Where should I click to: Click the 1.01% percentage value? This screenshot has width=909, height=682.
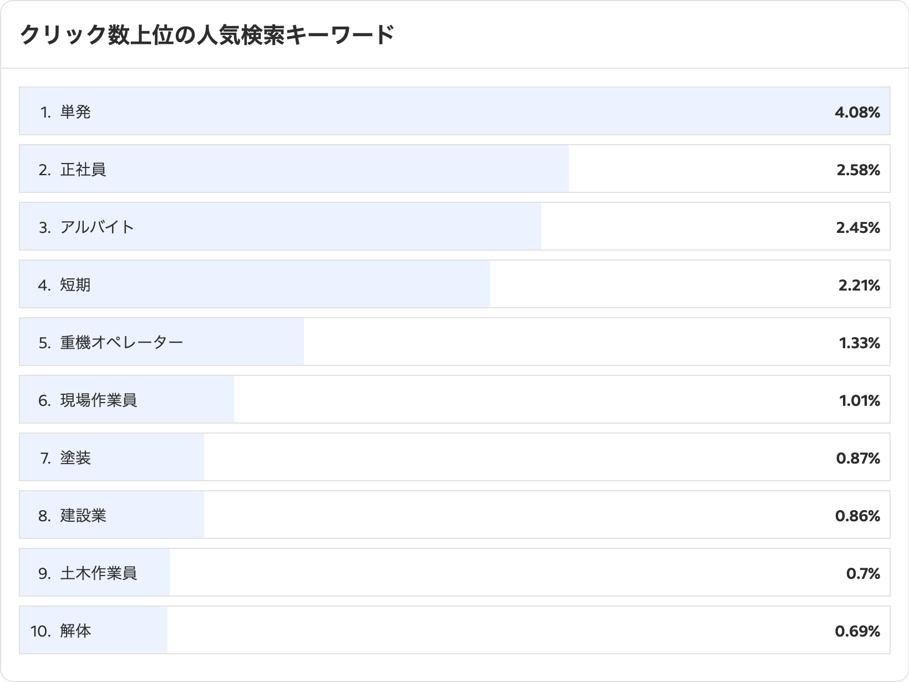pyautogui.click(x=859, y=401)
